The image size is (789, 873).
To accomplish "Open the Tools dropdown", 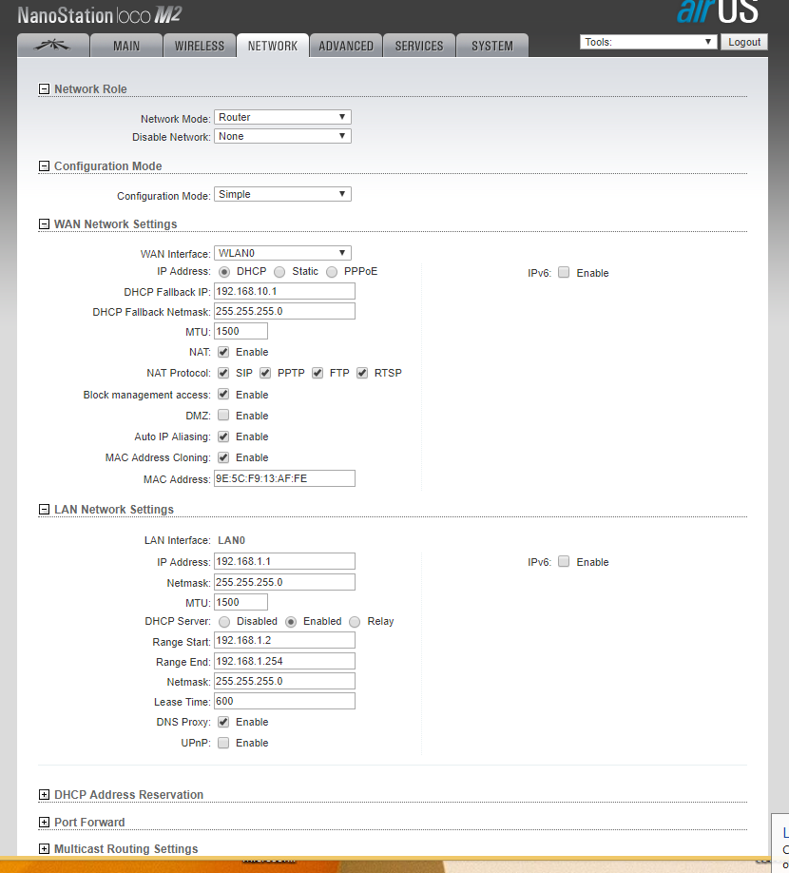I will coord(648,42).
